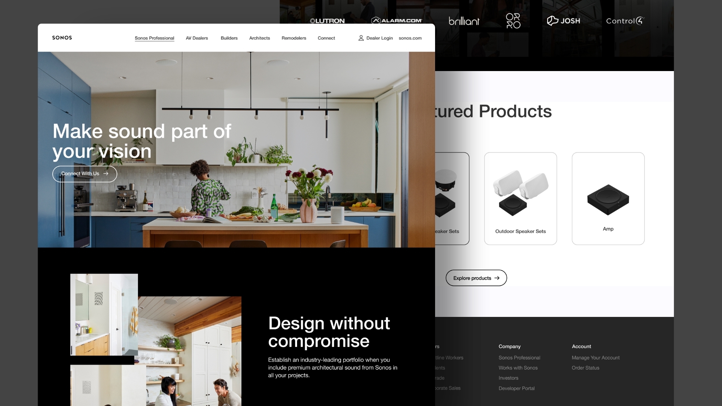722x406 pixels.
Task: Click the AV Dealers navigation link
Action: (x=196, y=38)
